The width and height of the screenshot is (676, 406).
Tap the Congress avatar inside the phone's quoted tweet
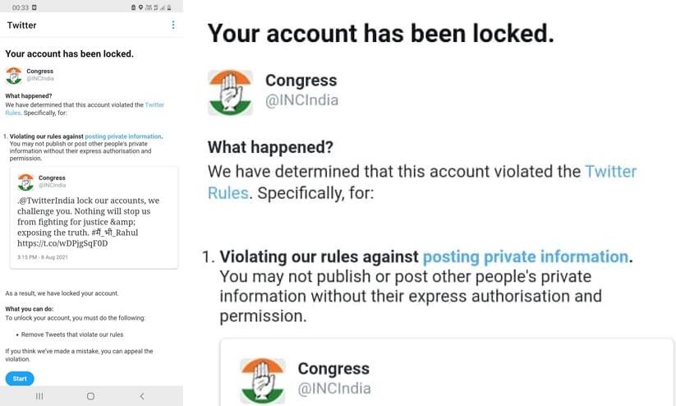click(x=25, y=182)
